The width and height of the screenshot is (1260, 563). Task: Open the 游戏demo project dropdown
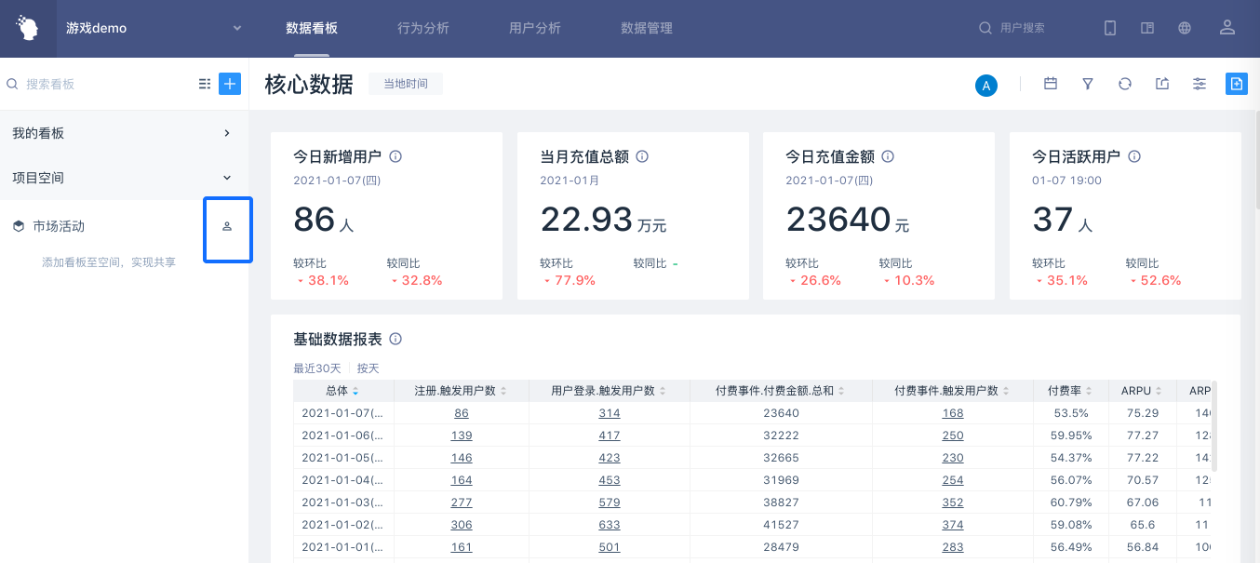(x=237, y=28)
